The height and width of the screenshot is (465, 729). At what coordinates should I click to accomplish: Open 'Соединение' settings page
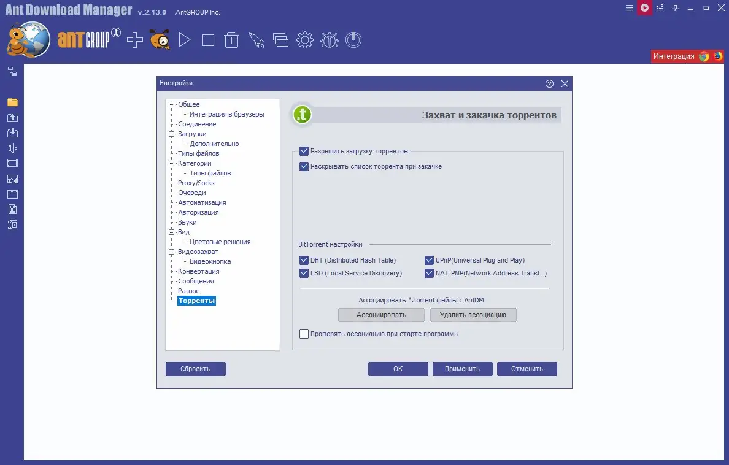(x=197, y=124)
